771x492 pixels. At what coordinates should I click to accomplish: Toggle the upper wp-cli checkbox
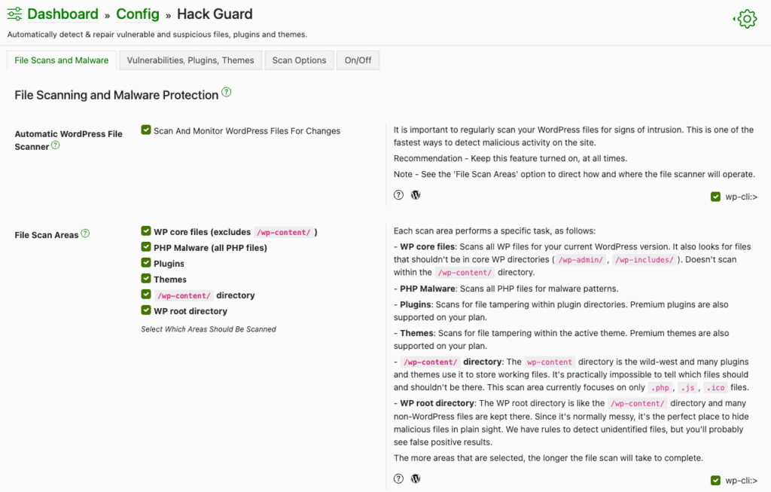(x=715, y=197)
